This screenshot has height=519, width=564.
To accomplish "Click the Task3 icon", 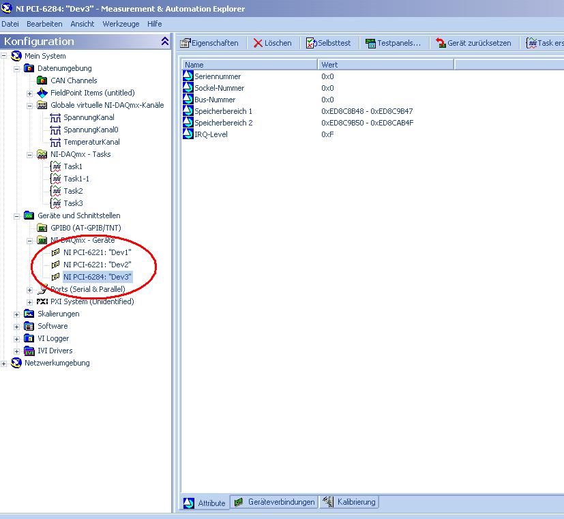I will (x=55, y=203).
